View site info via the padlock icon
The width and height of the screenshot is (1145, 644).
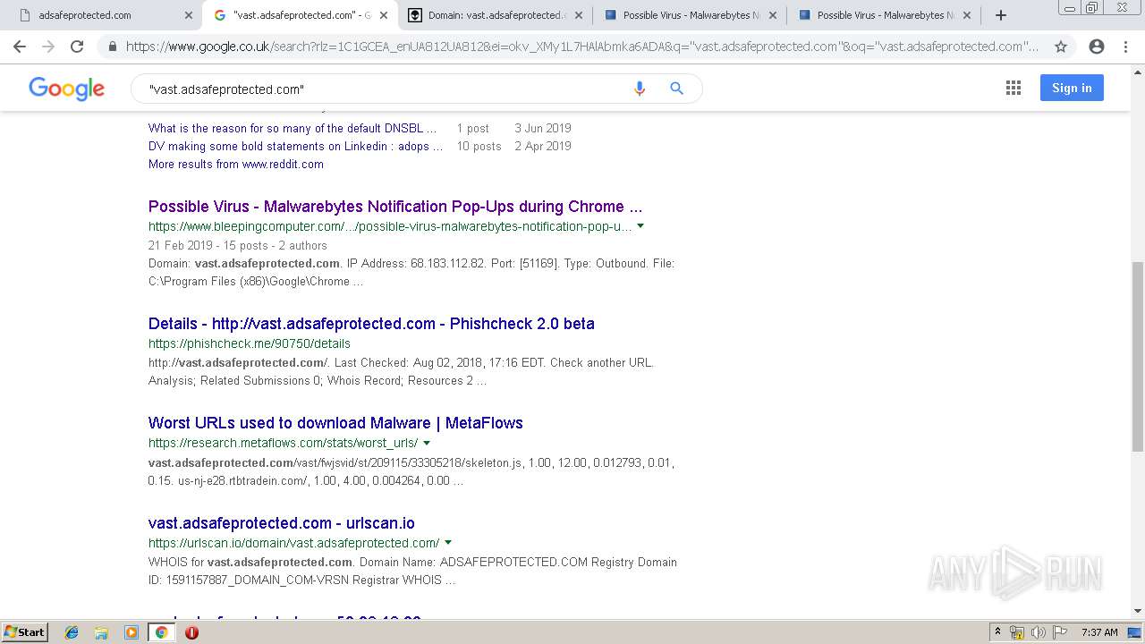[x=112, y=47]
